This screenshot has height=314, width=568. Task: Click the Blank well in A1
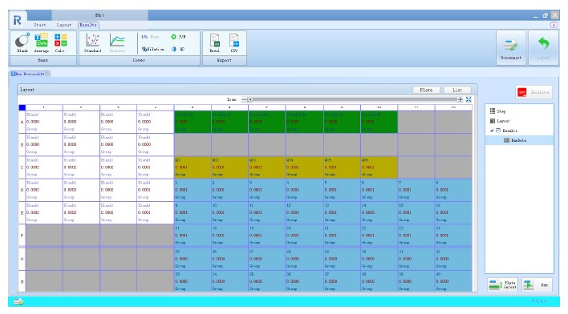(44, 122)
